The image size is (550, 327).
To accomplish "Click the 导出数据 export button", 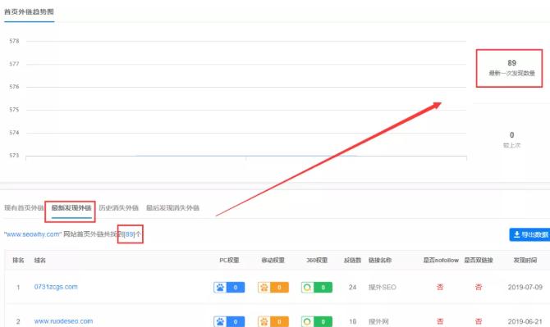I will point(529,234).
